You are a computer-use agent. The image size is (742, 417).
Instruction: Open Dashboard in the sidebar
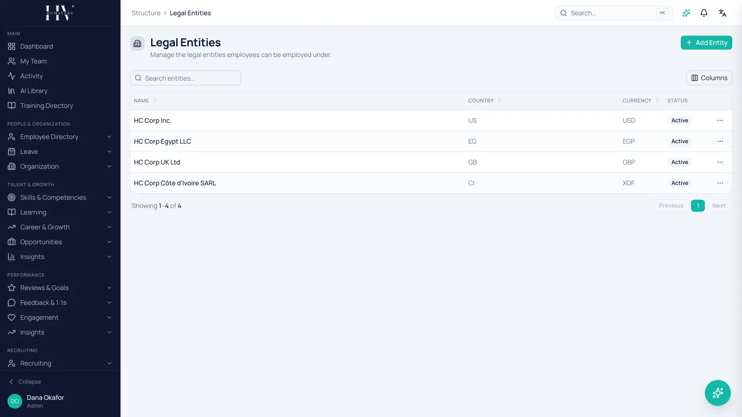(60, 46)
